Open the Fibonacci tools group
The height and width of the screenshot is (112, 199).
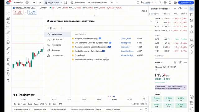(x=8, y=18)
